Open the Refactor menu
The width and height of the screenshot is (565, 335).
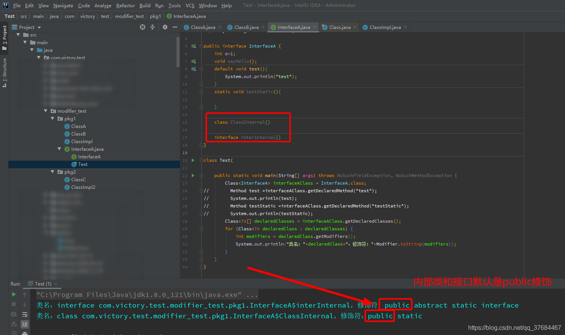click(125, 5)
